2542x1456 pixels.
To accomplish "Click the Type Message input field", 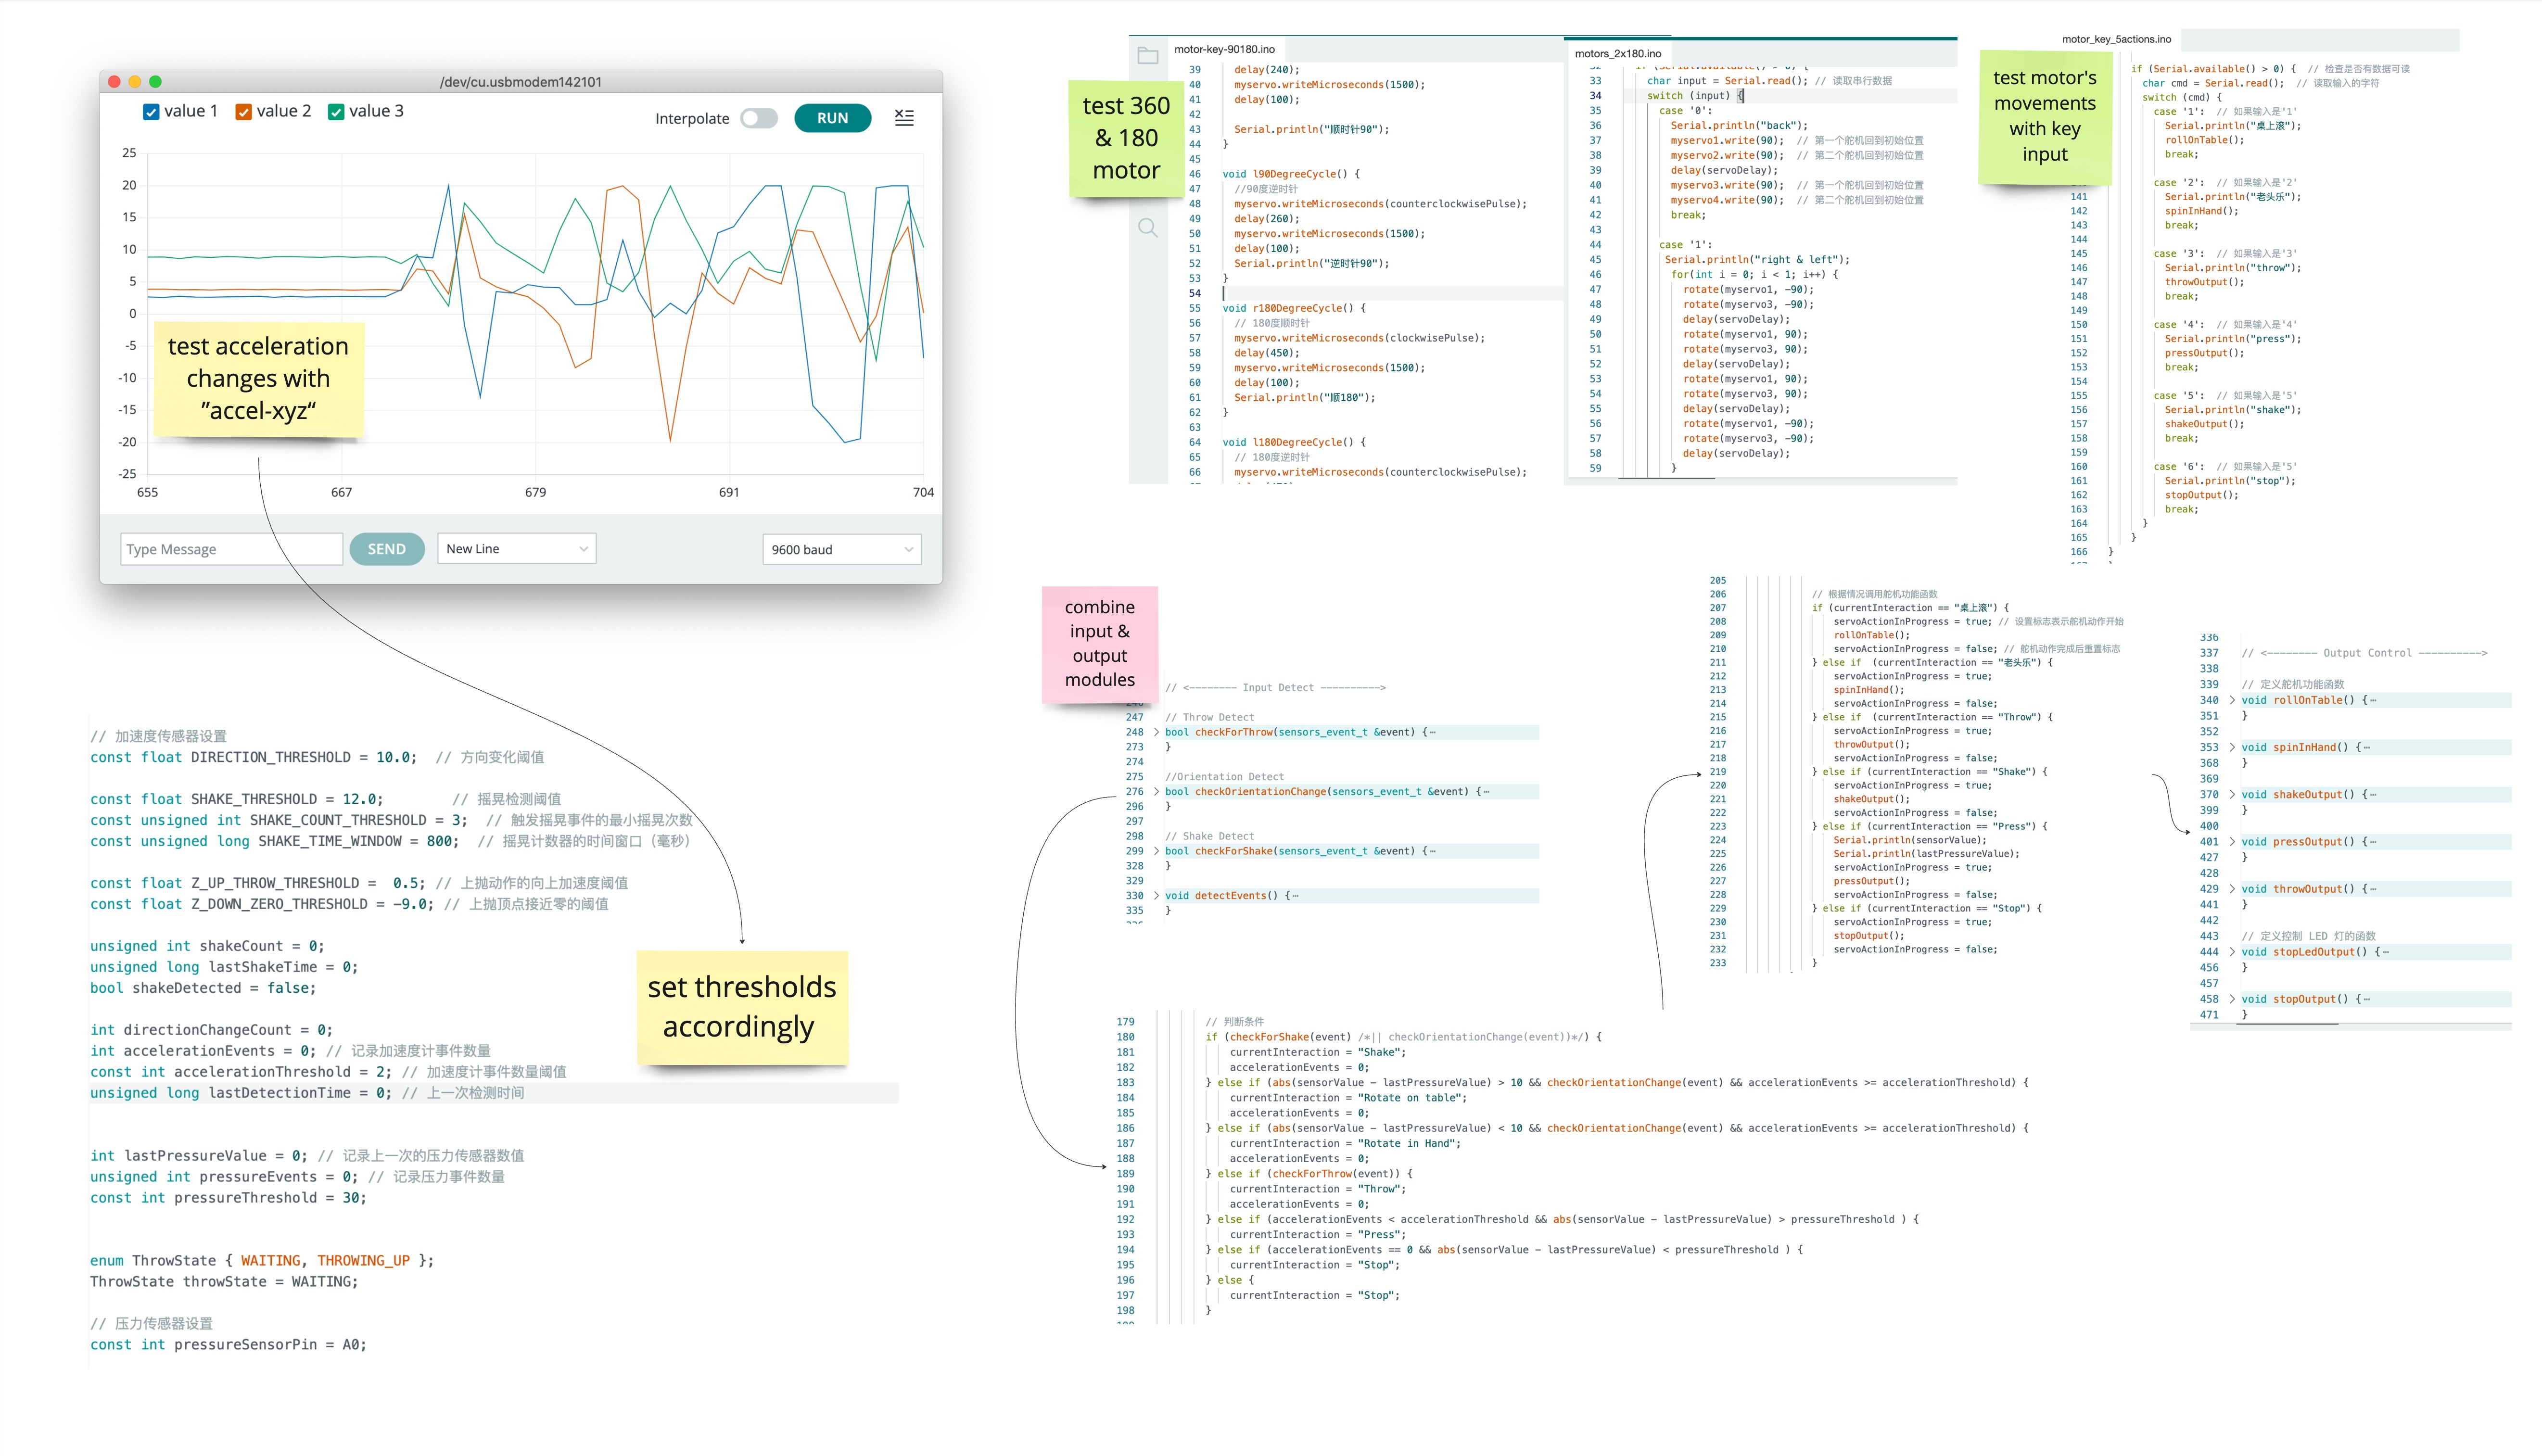I will 231,549.
